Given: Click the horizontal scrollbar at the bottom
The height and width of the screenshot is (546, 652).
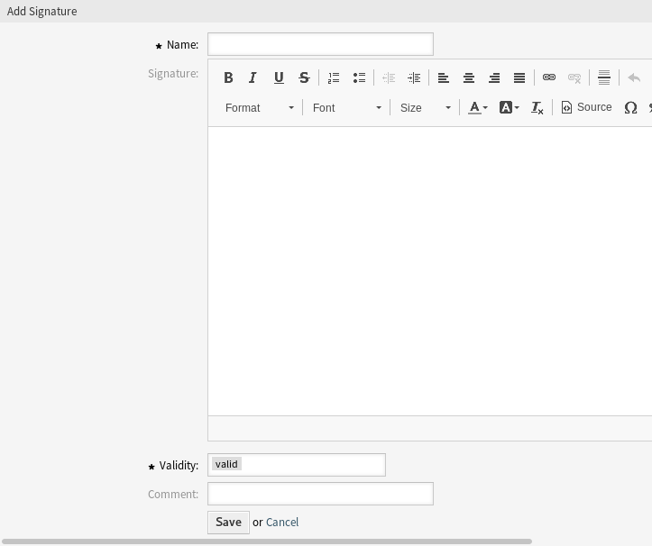Looking at the screenshot, I should tap(267, 541).
